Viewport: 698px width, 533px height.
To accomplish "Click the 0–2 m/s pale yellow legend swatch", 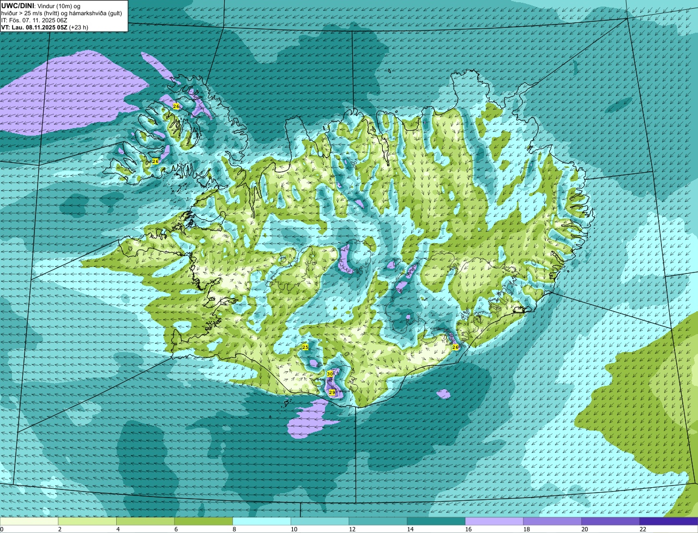I will [29, 521].
